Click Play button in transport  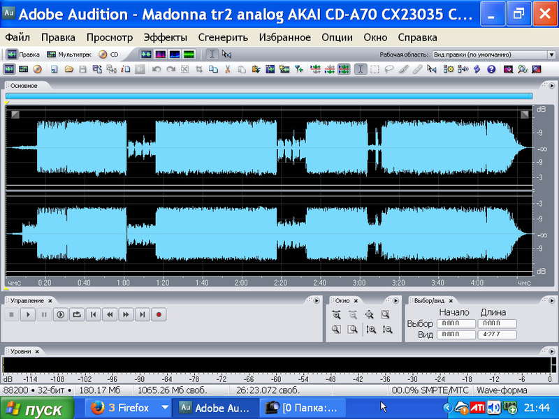pos(28,315)
